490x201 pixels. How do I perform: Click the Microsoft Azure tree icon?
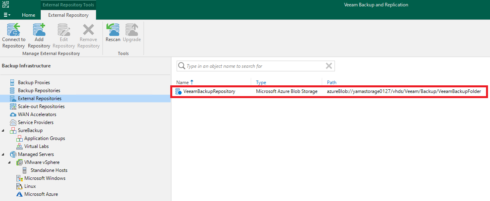coord(19,194)
